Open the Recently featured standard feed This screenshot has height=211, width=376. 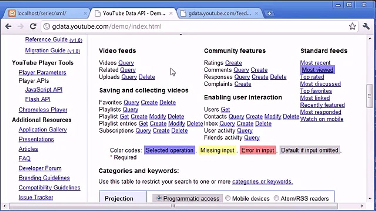323,105
